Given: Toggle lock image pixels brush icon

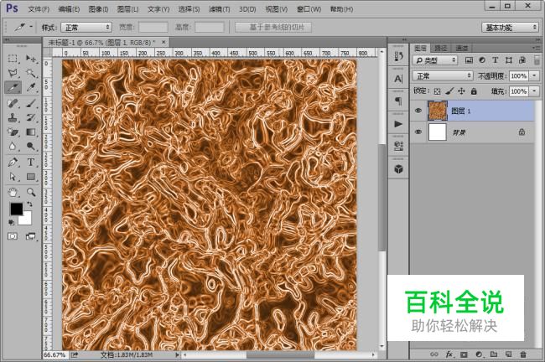Looking at the screenshot, I should pos(449,91).
